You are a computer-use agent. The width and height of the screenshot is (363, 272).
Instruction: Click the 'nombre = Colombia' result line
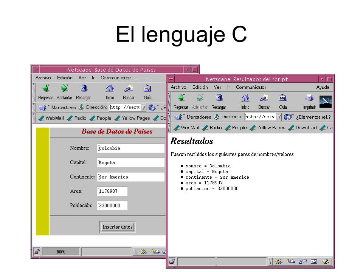click(x=208, y=166)
